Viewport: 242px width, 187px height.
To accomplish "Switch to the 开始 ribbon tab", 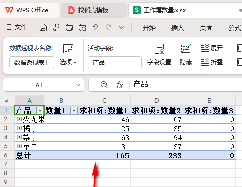I will point(149,28).
